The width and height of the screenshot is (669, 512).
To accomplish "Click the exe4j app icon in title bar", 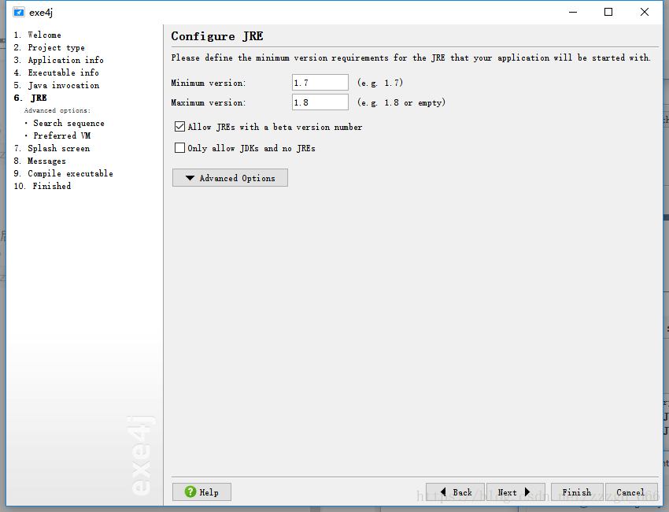I will (x=18, y=12).
